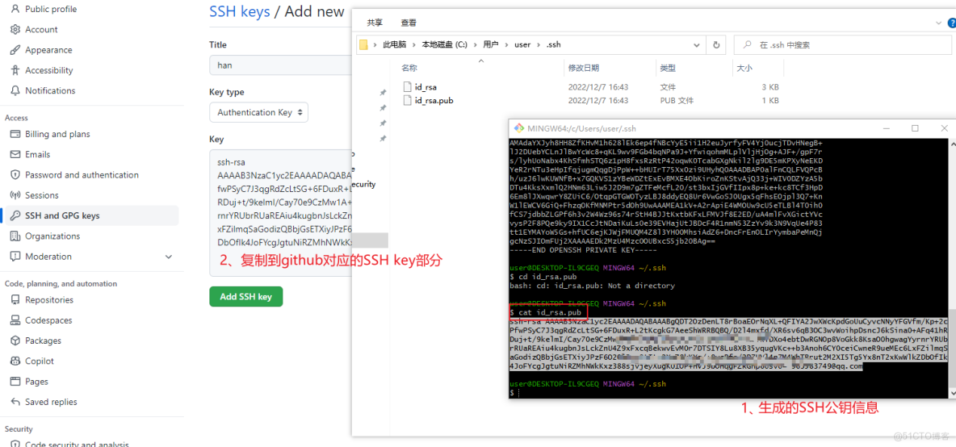
Task: Click the .ssh segment in the breadcrumb
Action: 553,44
